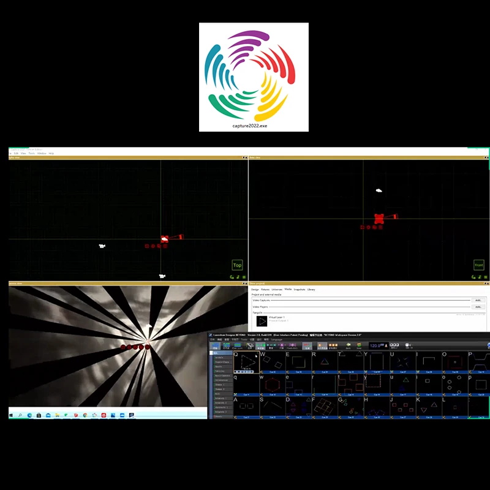Open the Snapshots tab
The image size is (490, 490).
coord(300,289)
